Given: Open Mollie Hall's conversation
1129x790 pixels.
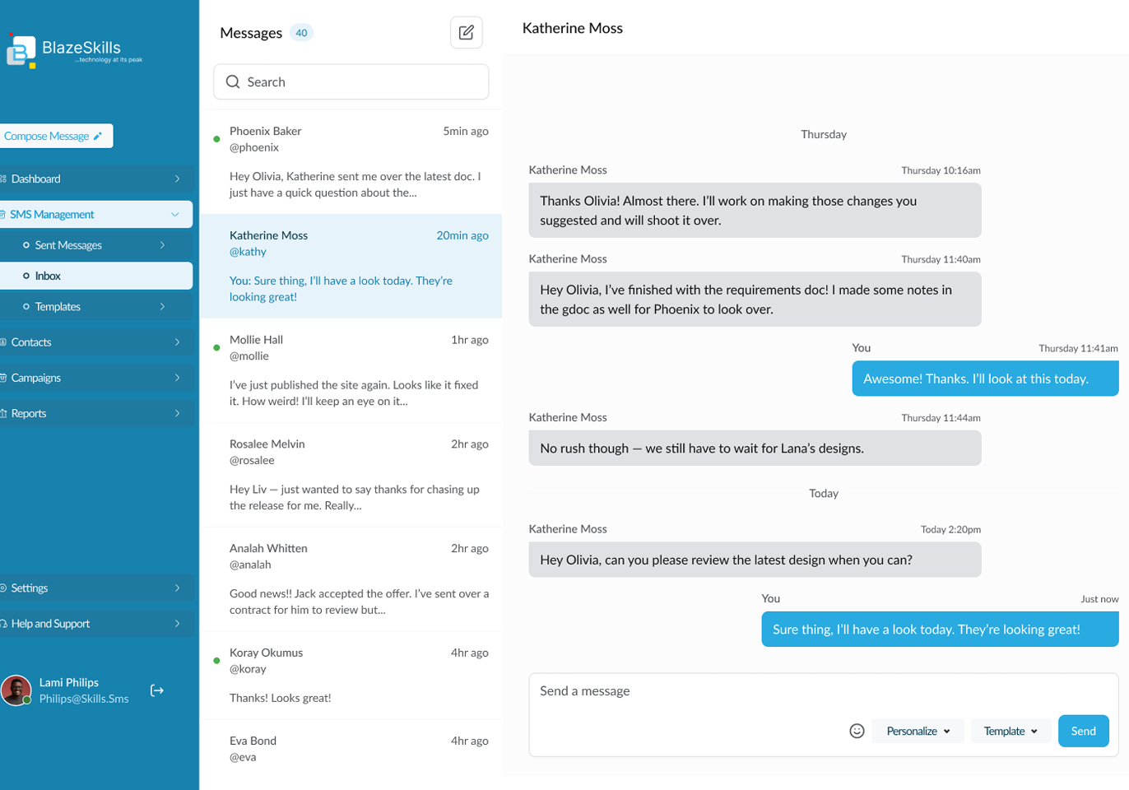Looking at the screenshot, I should point(351,370).
